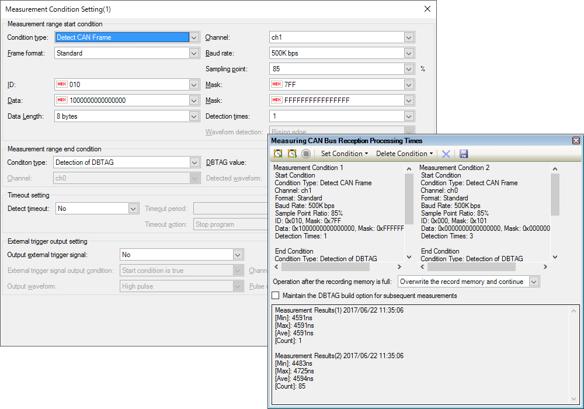Click the Measurement Condition 1 horizontal scrollbar

tap(325, 267)
